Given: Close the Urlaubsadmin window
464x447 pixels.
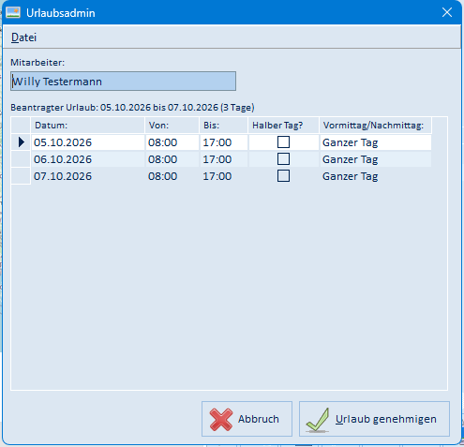Looking at the screenshot, I should point(447,12).
